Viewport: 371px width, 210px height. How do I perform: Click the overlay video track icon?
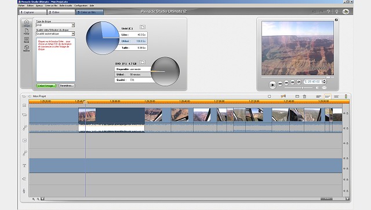click(x=24, y=141)
